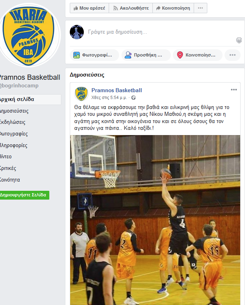
Task: Click the Κοινοποίησ... location pin button
Action: click(198, 55)
